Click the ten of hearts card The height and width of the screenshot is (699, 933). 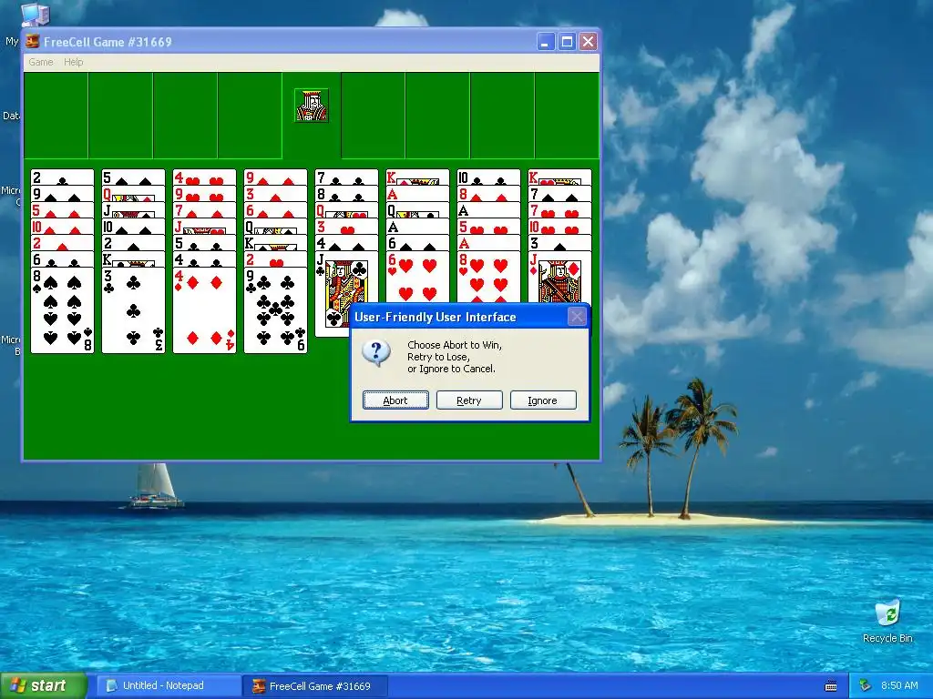tap(560, 227)
